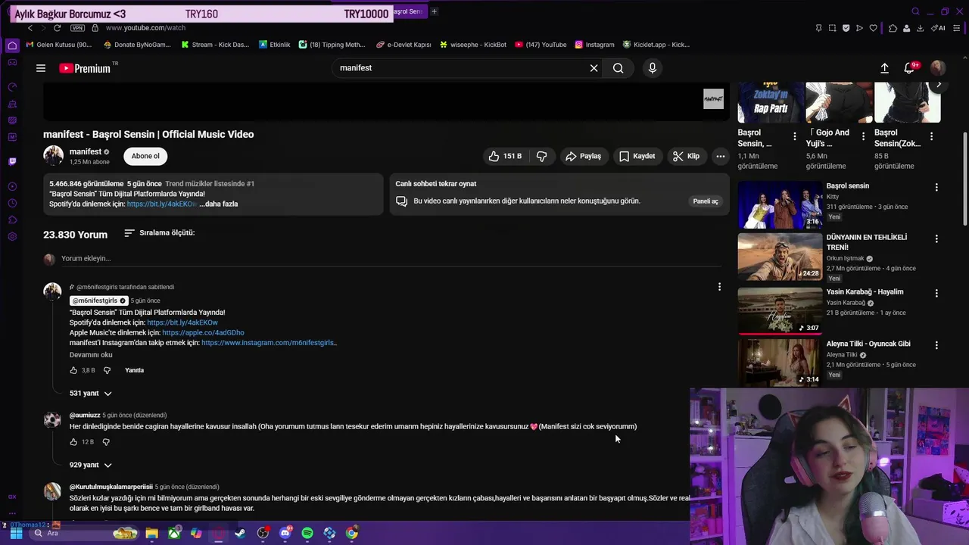Open the Gelen Kutusu Gmail bookmark

[58, 45]
